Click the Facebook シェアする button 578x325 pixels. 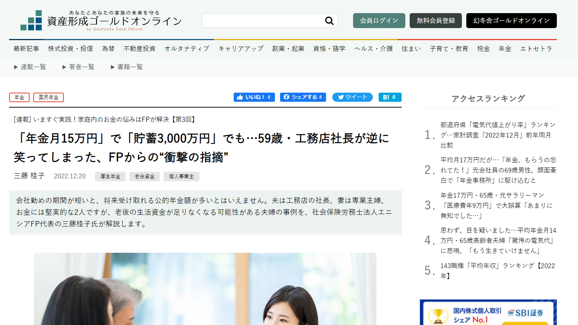[303, 97]
